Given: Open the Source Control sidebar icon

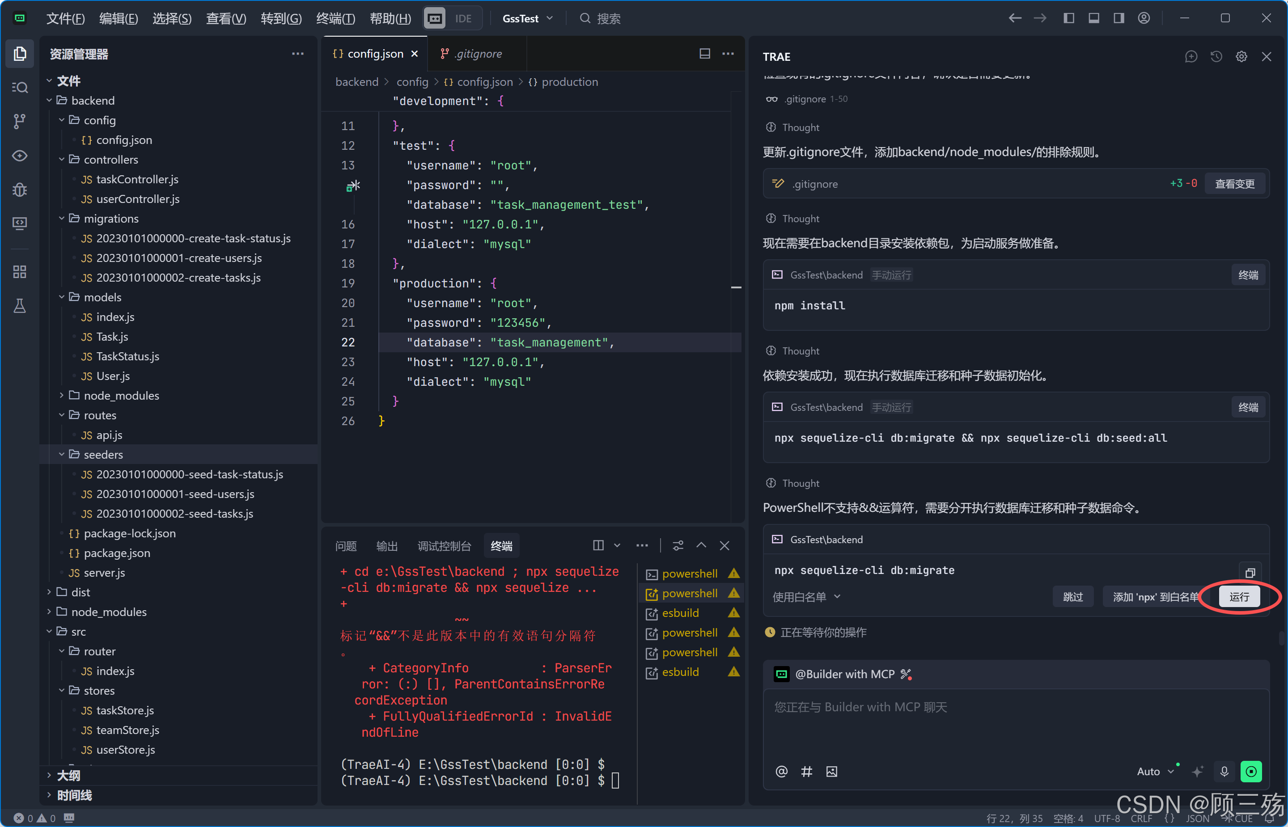Looking at the screenshot, I should [x=20, y=121].
